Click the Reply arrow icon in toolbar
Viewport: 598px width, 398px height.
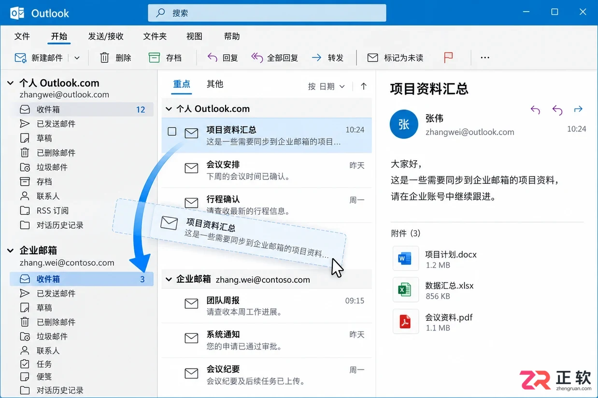(x=212, y=58)
